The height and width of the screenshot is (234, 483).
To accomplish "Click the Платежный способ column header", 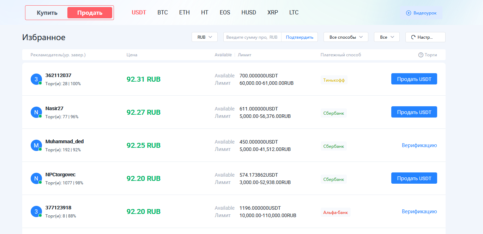I will (341, 55).
